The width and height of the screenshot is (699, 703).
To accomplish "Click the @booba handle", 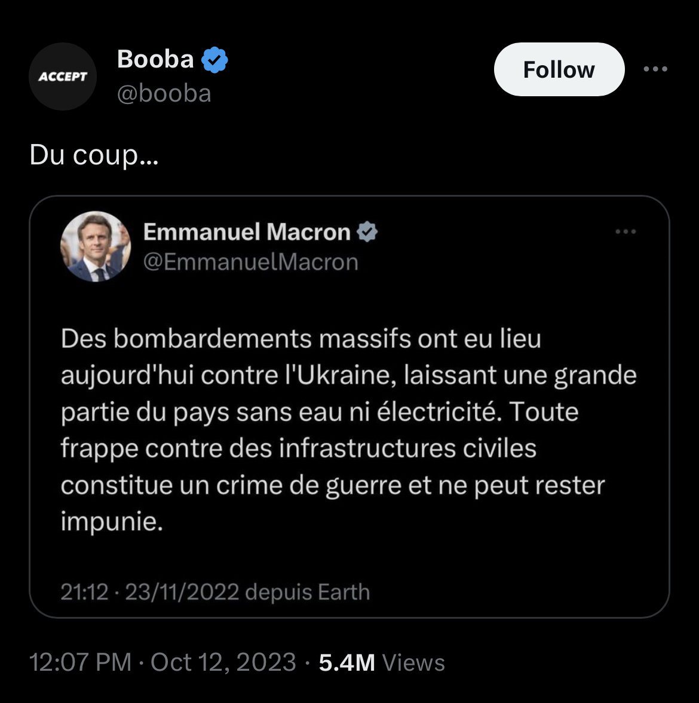I will point(164,94).
